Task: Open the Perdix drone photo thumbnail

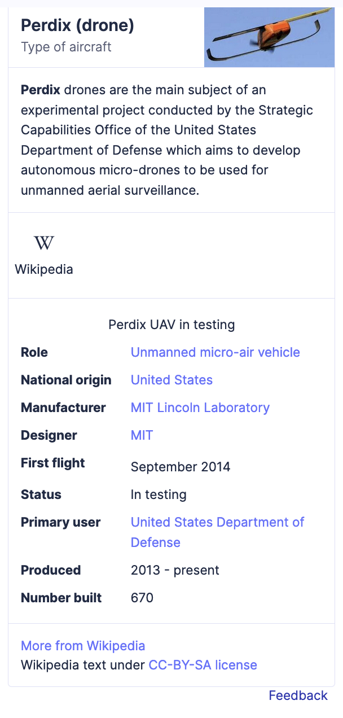Action: (269, 37)
